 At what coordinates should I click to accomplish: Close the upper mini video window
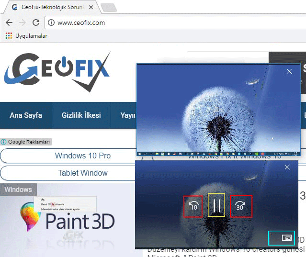click(289, 71)
